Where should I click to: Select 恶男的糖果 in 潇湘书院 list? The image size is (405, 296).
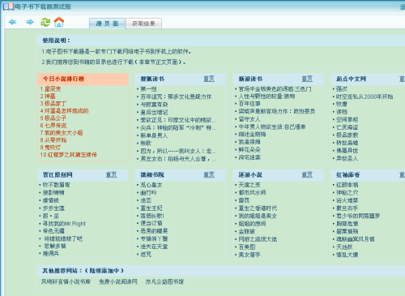pos(154,231)
